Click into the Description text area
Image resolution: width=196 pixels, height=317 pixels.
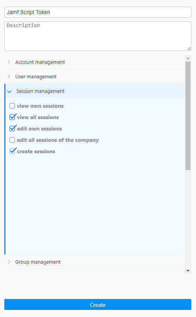pos(98,36)
